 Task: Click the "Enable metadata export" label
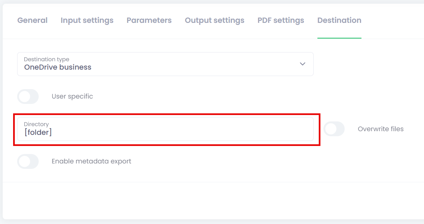pos(91,161)
